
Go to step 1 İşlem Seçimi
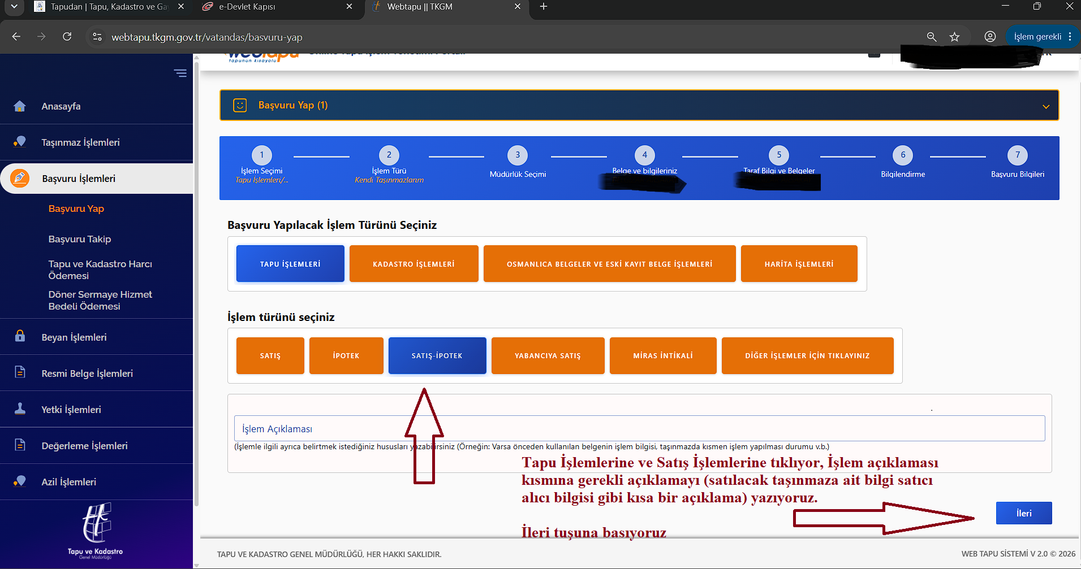261,155
